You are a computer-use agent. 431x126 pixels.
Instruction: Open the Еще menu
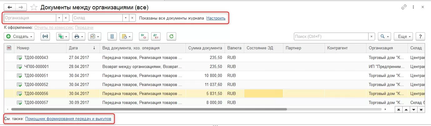click(x=404, y=36)
